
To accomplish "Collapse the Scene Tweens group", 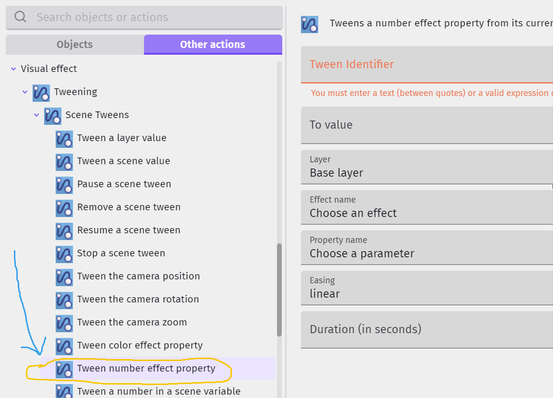I will click(36, 115).
